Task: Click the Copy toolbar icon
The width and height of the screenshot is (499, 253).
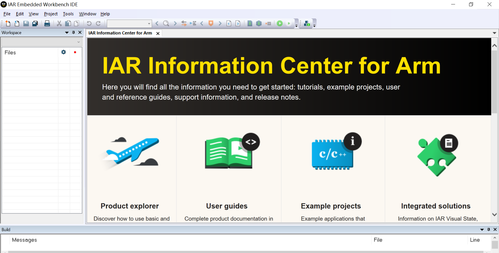Action: coord(68,24)
